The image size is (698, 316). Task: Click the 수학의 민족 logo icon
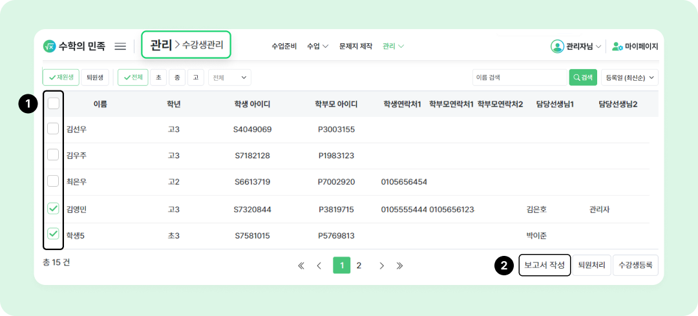[50, 47]
